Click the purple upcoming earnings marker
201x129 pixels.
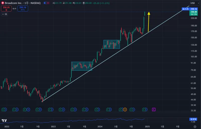pyautogui.click(x=154, y=109)
